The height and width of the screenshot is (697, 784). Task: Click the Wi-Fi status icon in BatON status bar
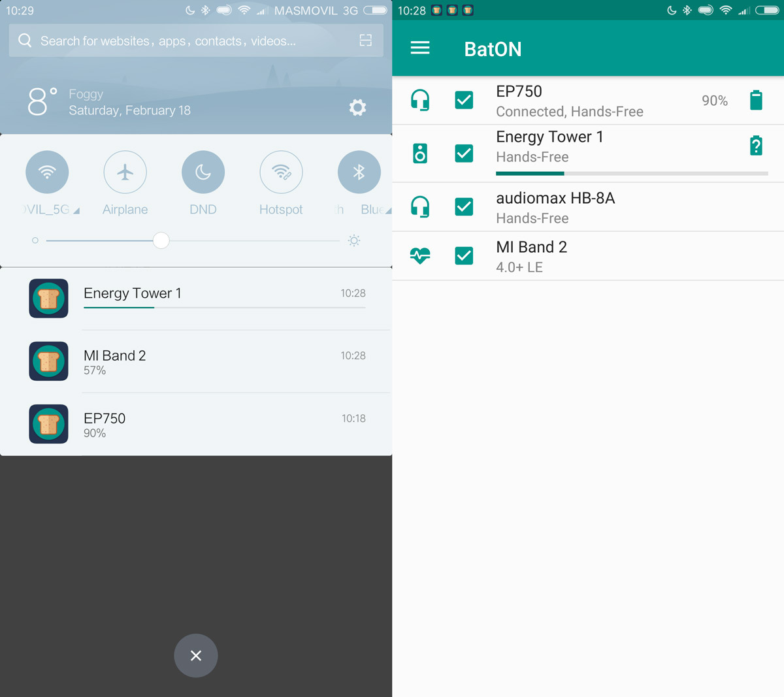tap(725, 10)
